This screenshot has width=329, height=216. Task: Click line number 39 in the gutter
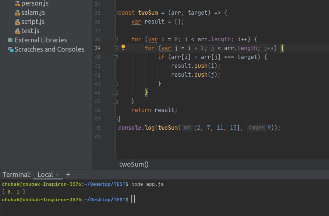pos(98,48)
